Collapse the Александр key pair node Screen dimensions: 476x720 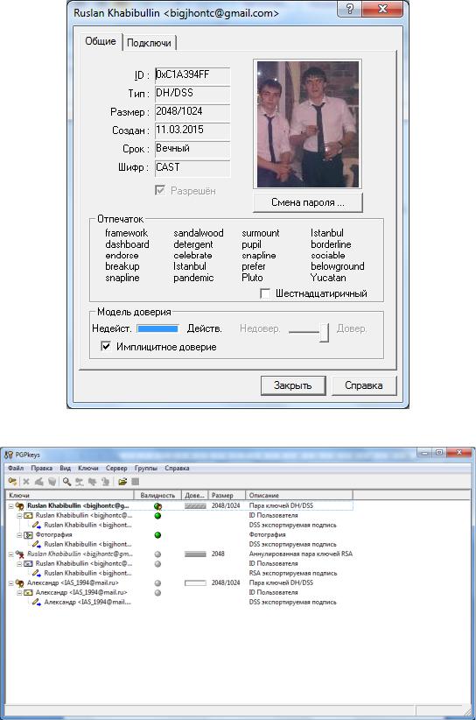[11, 583]
